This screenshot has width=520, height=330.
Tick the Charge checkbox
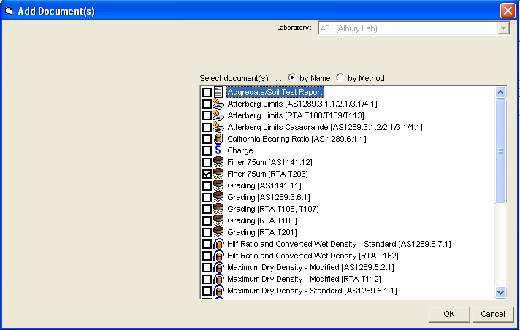click(207, 151)
